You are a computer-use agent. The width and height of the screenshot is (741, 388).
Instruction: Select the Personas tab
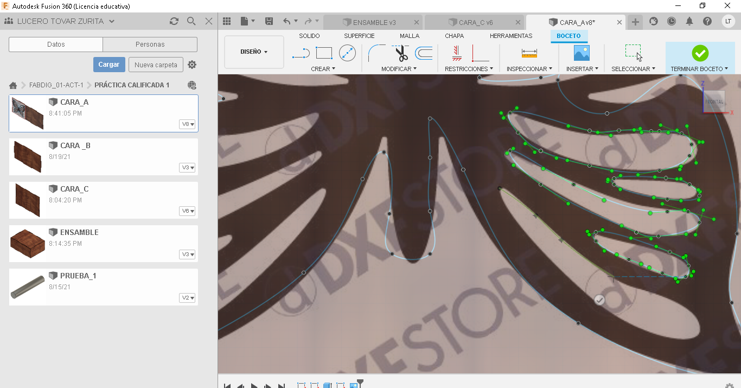pos(150,44)
